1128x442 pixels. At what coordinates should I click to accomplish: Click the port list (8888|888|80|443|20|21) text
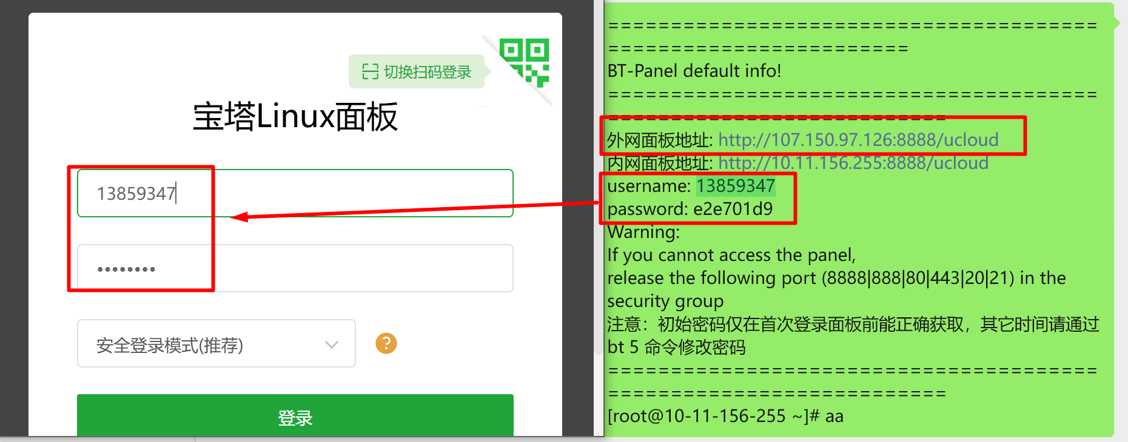[x=918, y=278]
